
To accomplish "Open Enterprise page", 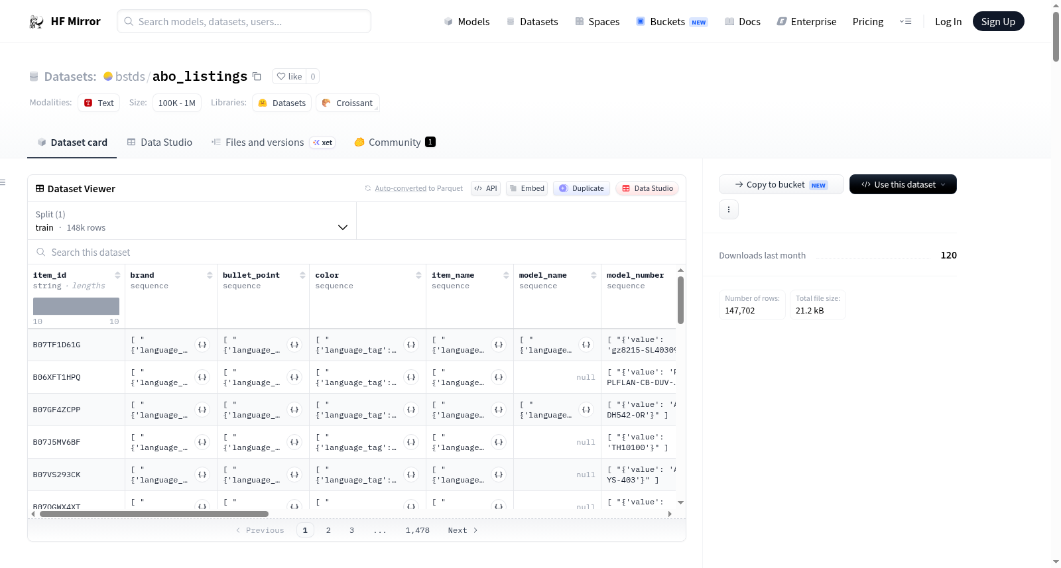I will coord(806,21).
